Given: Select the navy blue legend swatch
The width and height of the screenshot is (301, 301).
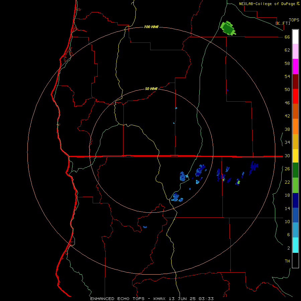Looking at the screenshot, I should tap(295, 200).
